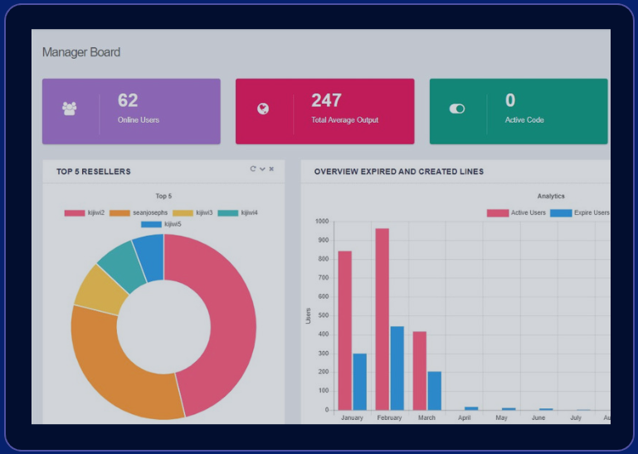Hide kijiwi4 series from the donut chart
The image size is (638, 454).
point(238,213)
